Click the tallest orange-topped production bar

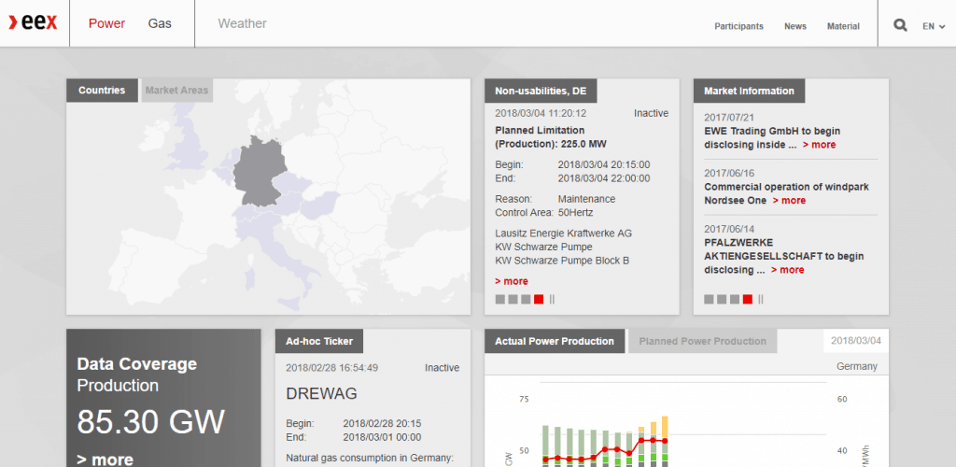pyautogui.click(x=665, y=442)
